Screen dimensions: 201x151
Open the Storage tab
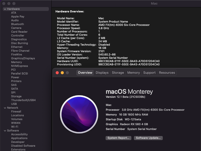(118, 73)
